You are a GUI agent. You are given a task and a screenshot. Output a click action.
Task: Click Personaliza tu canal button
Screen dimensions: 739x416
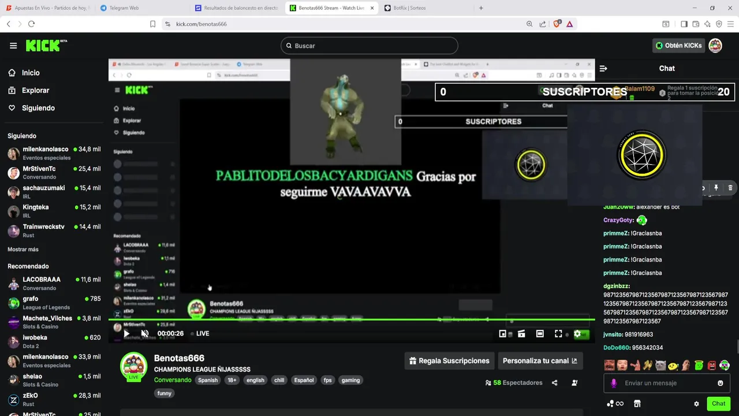coord(540,361)
